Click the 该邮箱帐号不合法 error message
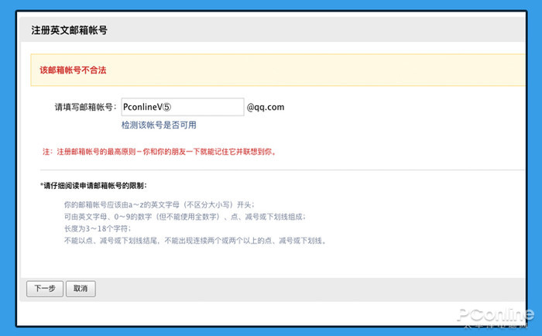 pos(73,70)
